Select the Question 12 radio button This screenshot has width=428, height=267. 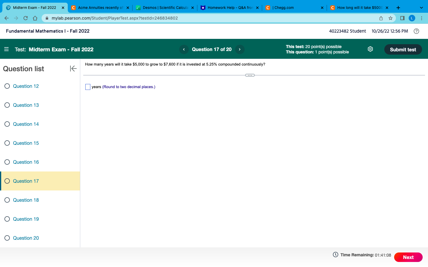coord(7,86)
